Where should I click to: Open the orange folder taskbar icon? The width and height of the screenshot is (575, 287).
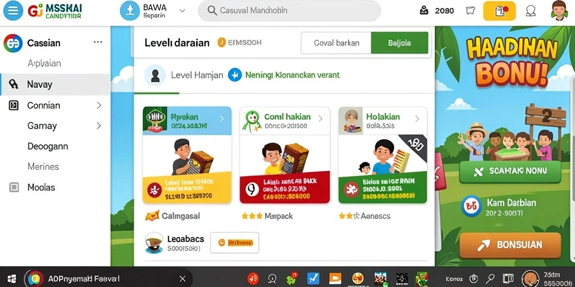335,279
